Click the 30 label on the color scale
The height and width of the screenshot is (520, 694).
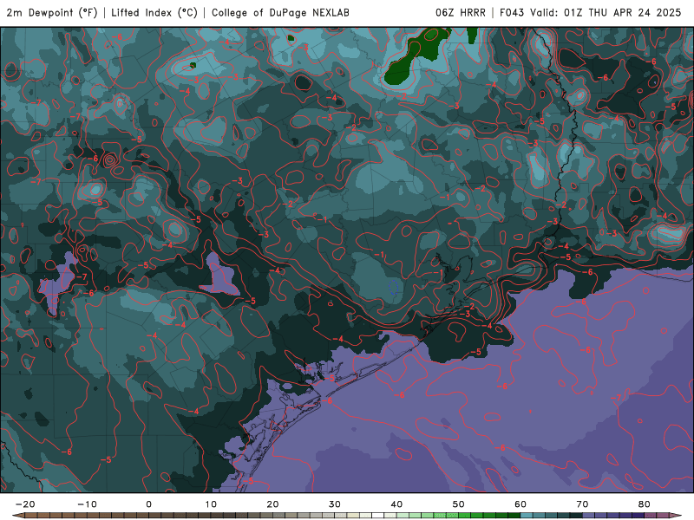(x=335, y=504)
